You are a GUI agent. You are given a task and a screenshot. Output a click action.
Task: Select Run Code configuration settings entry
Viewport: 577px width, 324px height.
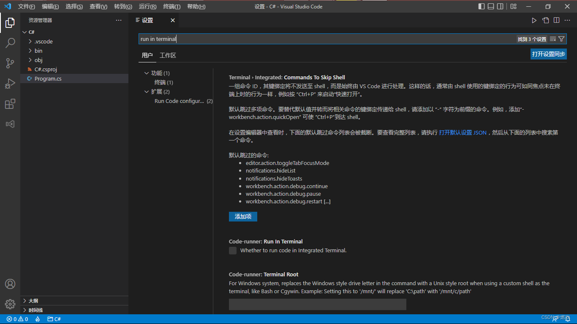[x=183, y=101]
